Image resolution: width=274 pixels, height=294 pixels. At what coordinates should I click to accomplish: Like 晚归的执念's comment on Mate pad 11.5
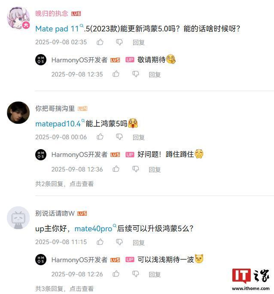point(100,42)
